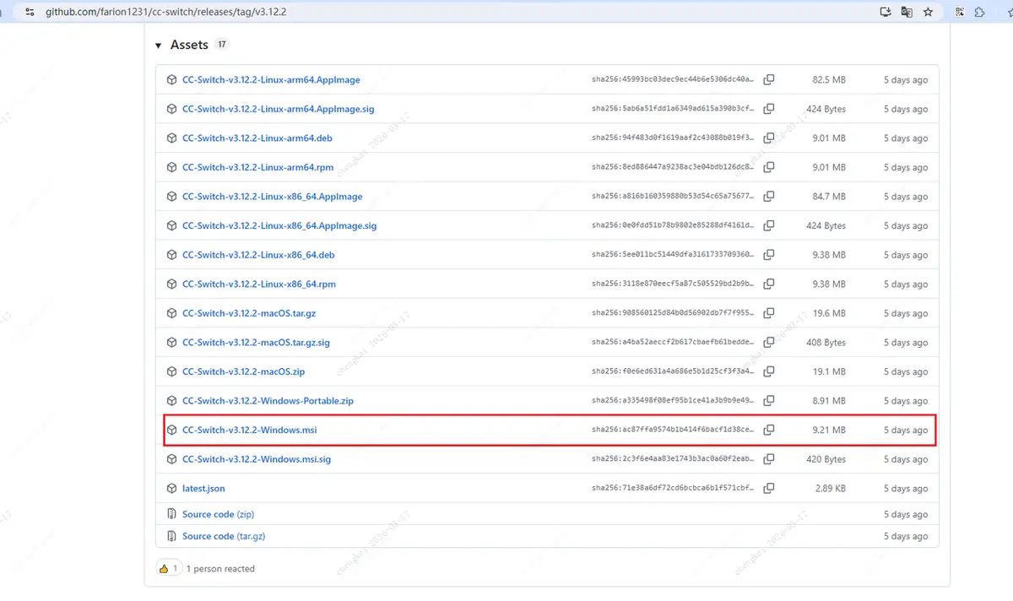
Task: Copy sha256 of Linux-x86_64.rpm
Action: [x=769, y=284]
